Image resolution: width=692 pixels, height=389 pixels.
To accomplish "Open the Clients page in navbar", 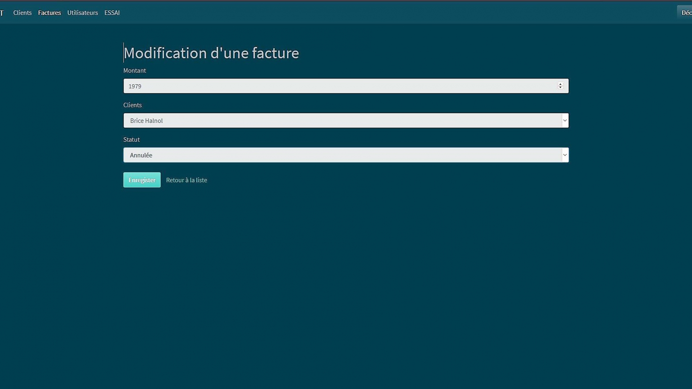I will [x=22, y=13].
